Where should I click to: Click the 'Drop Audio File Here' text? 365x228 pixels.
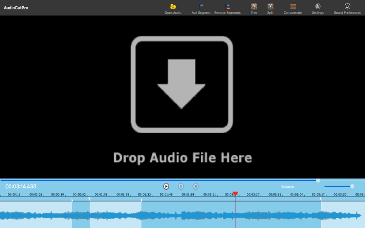pyautogui.click(x=182, y=158)
